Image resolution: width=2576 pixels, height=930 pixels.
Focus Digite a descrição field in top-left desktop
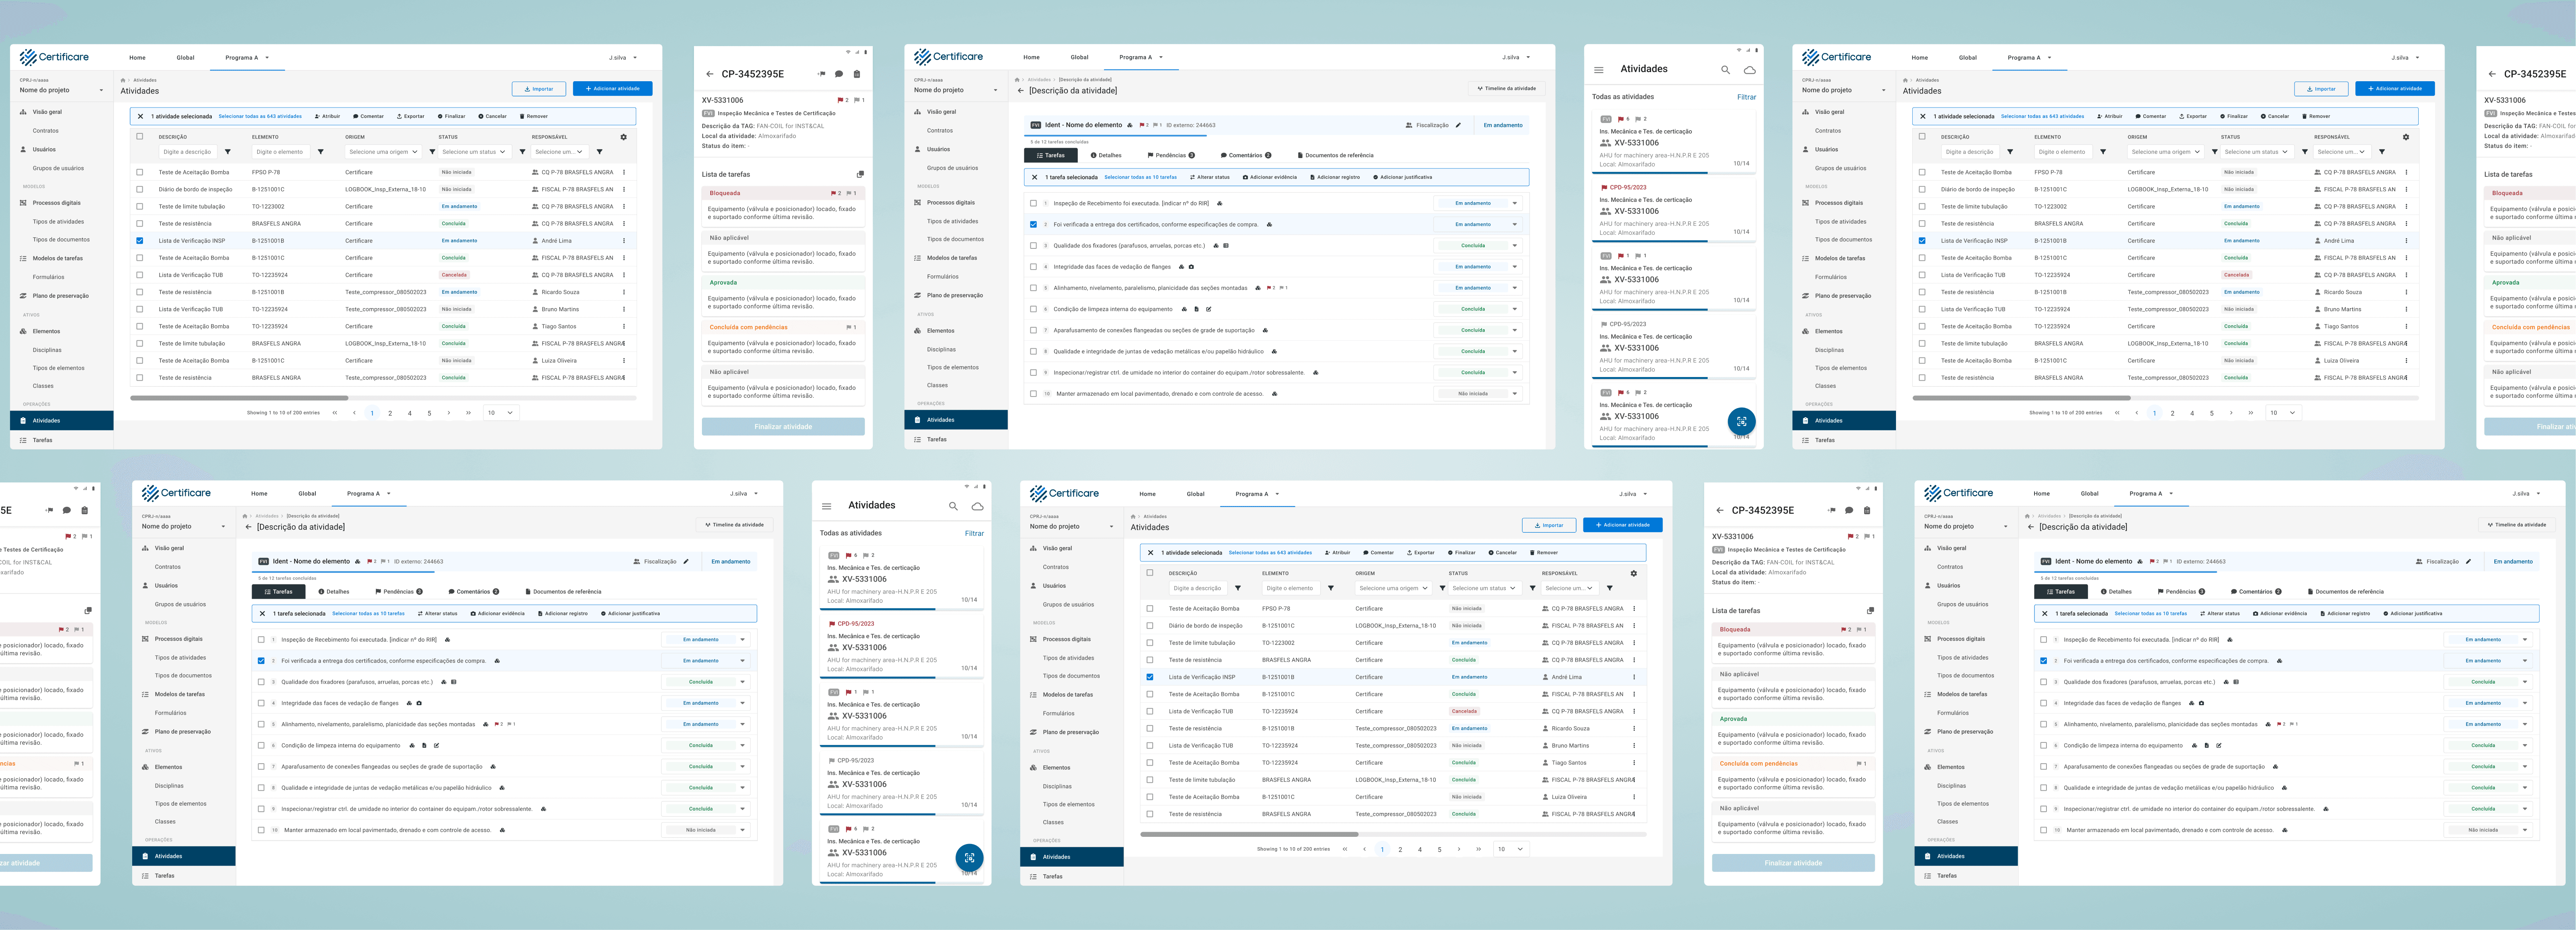pyautogui.click(x=187, y=152)
